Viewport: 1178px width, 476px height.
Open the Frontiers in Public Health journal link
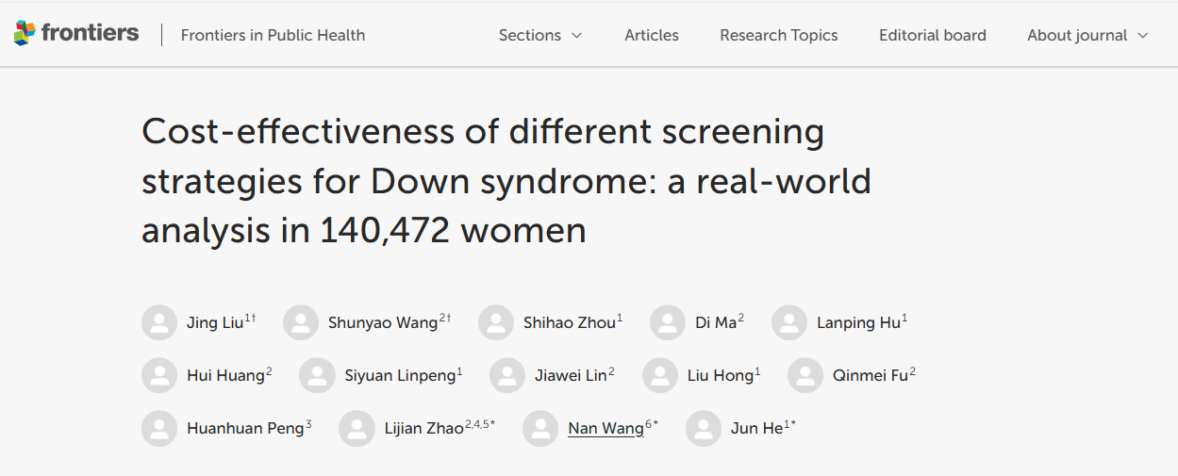pyautogui.click(x=273, y=35)
